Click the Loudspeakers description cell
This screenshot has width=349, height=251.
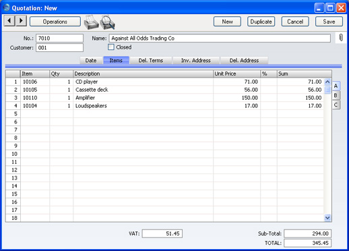(143, 106)
